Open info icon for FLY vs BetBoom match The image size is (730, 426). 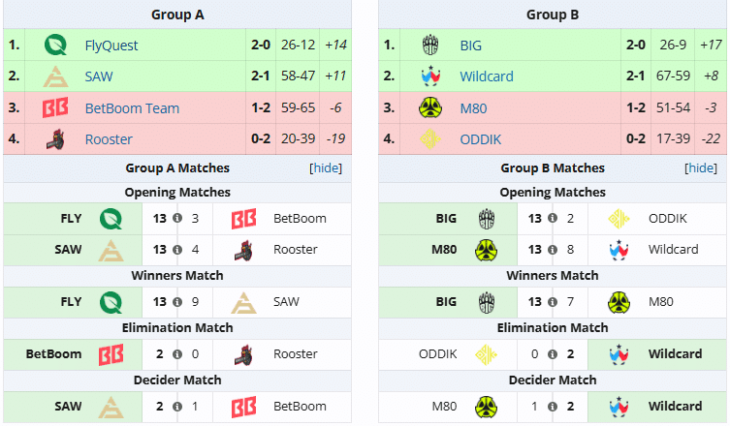click(x=177, y=219)
